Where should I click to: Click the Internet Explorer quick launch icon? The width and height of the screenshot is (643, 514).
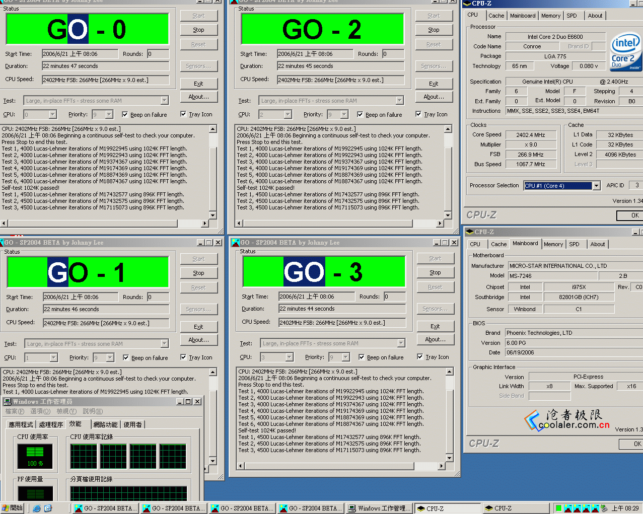click(x=37, y=508)
